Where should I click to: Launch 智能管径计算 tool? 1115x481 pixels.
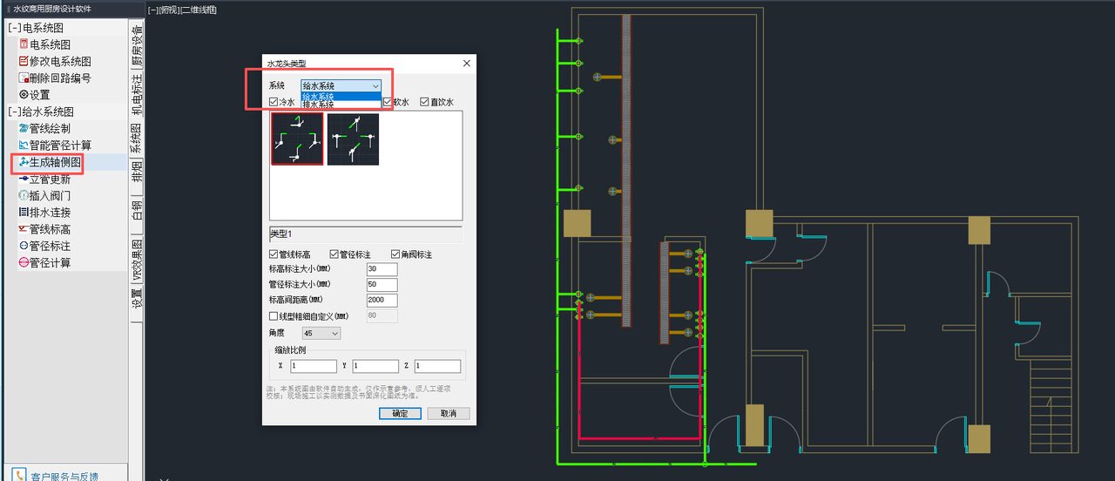point(54,145)
